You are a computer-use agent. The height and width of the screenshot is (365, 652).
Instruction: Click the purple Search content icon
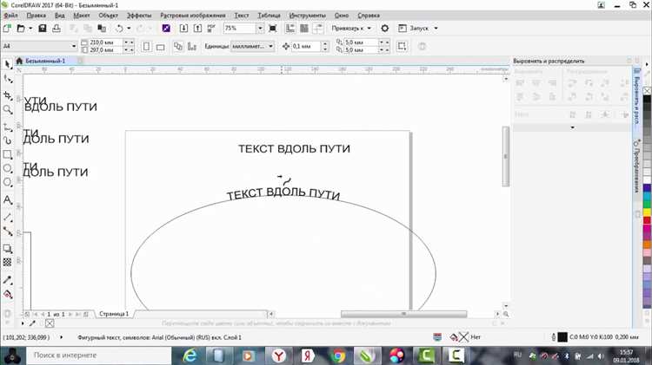(166, 29)
